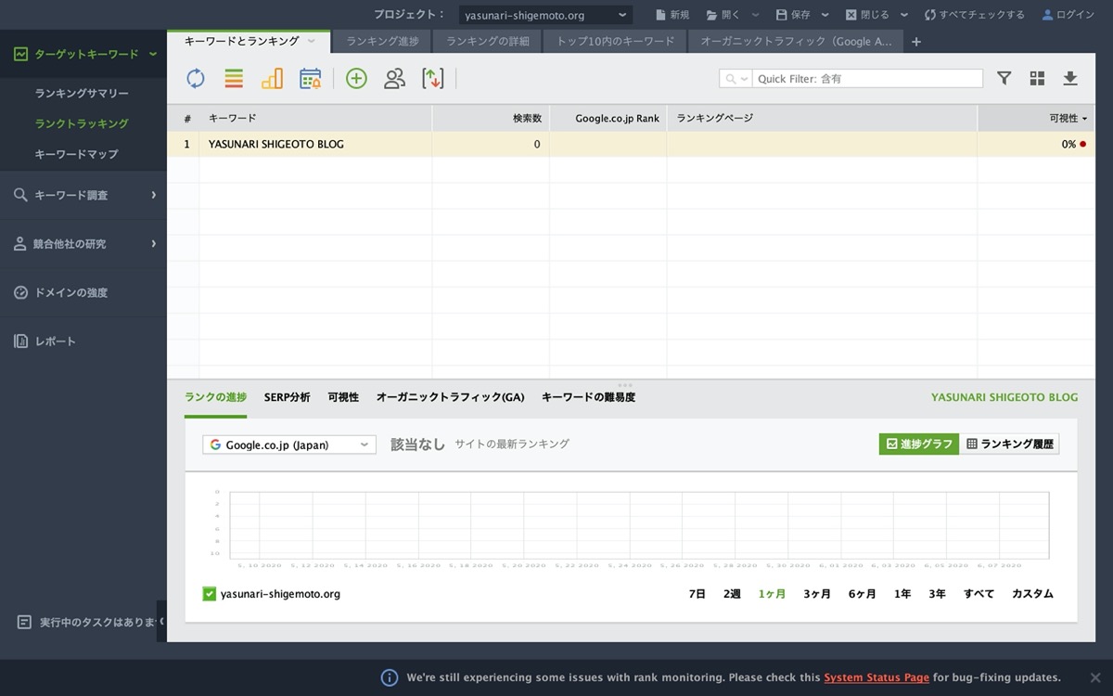Click the grid columns view icon
Screen dimensions: 1113x696
click(1037, 79)
